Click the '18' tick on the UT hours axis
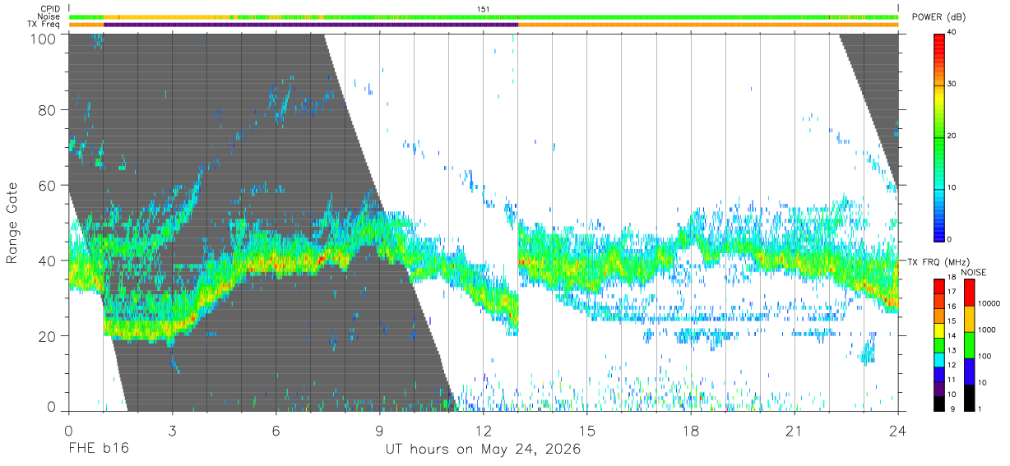This screenshot has width=1010, height=466. click(x=691, y=431)
